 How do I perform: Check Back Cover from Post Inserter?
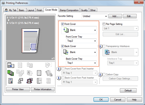(63, 78)
